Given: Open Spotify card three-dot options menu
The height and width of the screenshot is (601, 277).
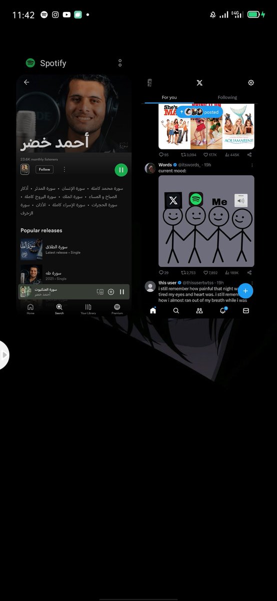Looking at the screenshot, I should click(120, 63).
